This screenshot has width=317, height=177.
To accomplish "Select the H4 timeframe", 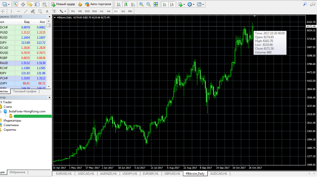I will coord(109,11).
